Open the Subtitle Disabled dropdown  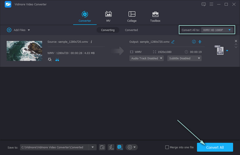(x=184, y=58)
